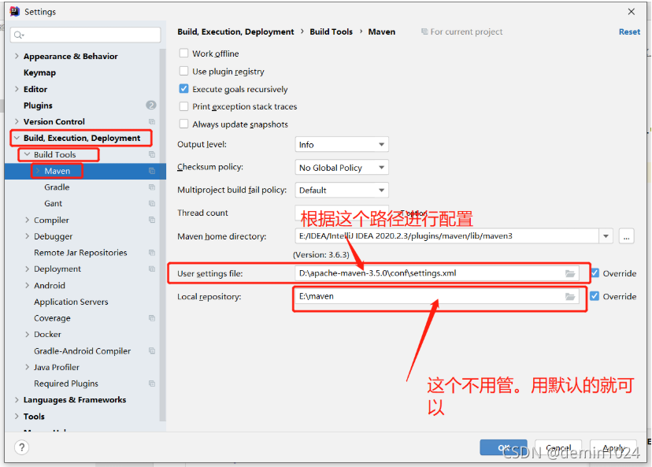Collapse the Build Tools node
Image resolution: width=652 pixels, height=467 pixels.
pyautogui.click(x=27, y=154)
